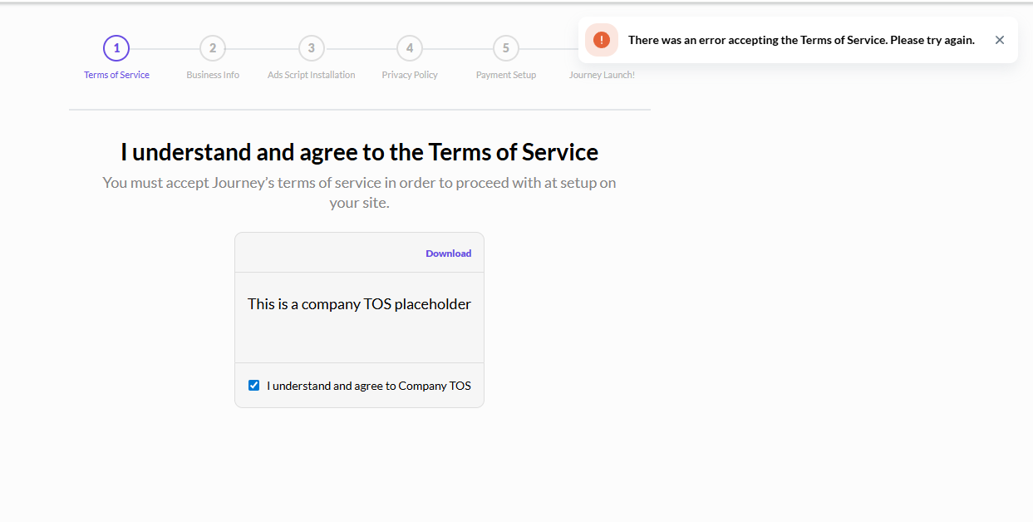Jump to step 4 circle
Viewport: 1033px width, 522px height.
click(409, 48)
